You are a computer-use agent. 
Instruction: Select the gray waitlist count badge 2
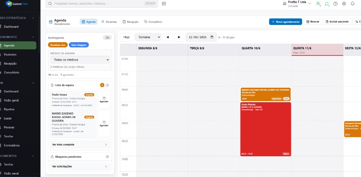tap(107, 85)
